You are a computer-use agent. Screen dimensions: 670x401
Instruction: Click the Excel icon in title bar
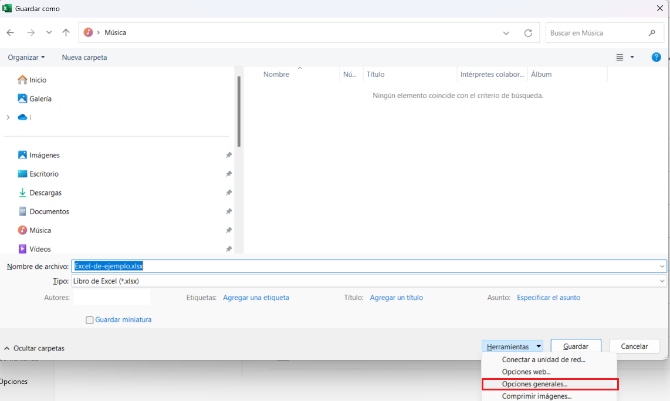point(7,8)
